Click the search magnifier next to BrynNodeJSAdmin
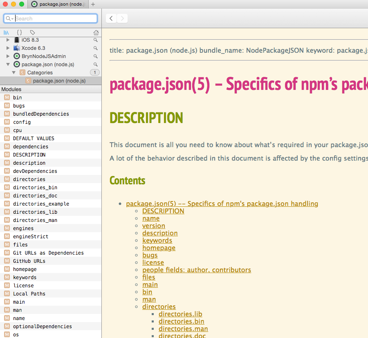This screenshot has width=368, height=338. (95, 56)
